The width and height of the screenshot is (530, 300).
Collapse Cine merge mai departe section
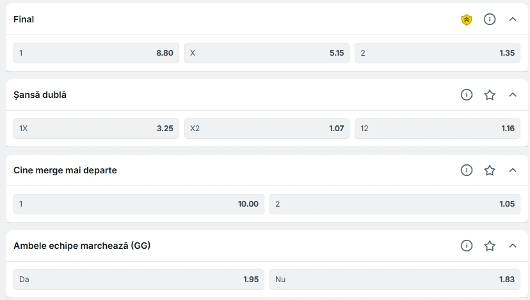pyautogui.click(x=513, y=170)
